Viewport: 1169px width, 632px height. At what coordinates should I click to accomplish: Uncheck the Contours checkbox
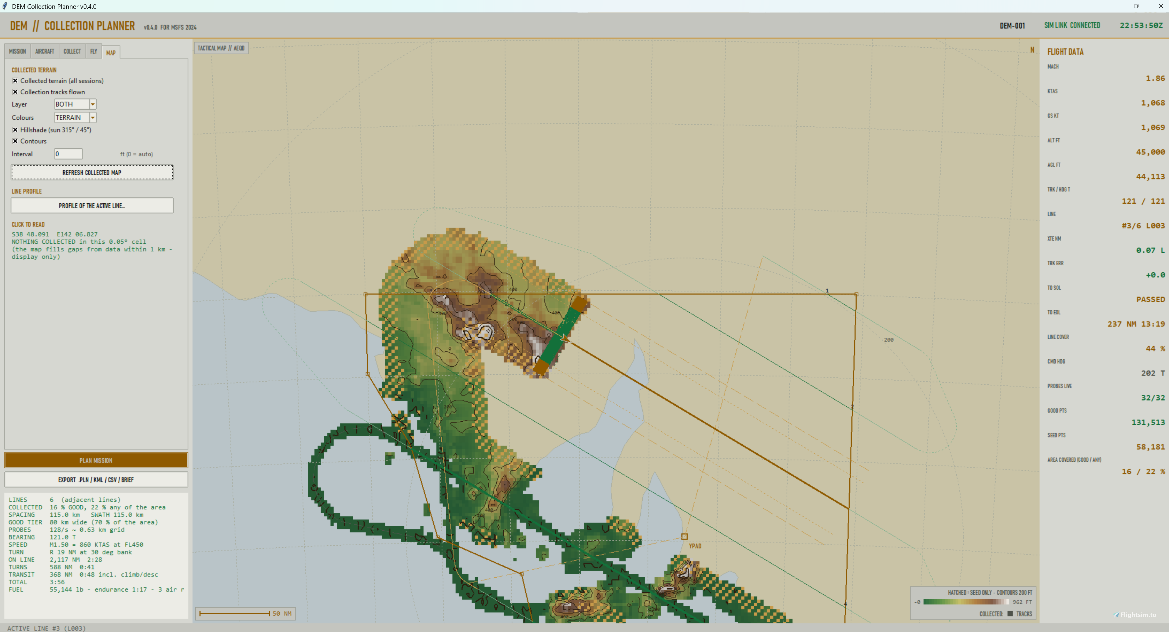coord(15,141)
